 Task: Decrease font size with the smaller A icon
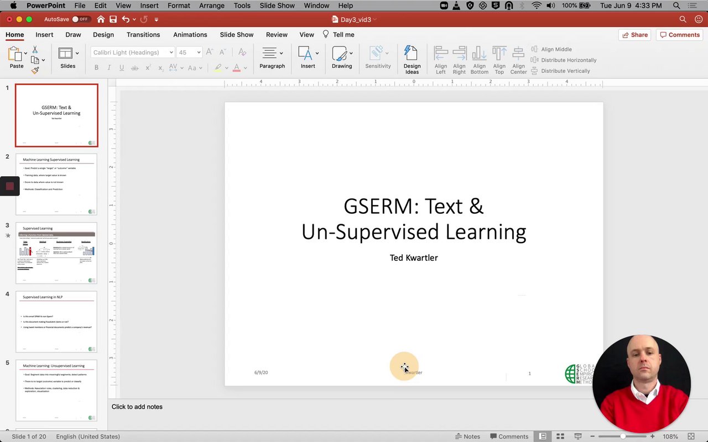[x=222, y=52]
